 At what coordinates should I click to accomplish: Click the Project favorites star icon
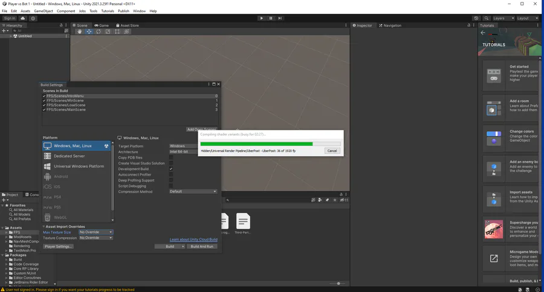click(x=335, y=200)
